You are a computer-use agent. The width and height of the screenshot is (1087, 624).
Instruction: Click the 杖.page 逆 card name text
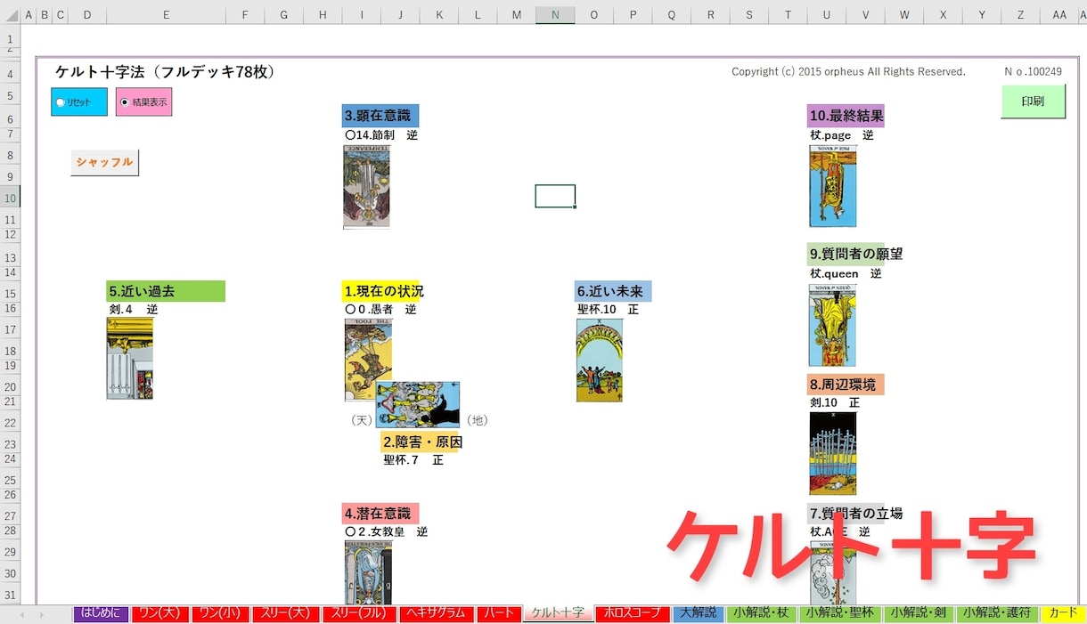pos(842,135)
